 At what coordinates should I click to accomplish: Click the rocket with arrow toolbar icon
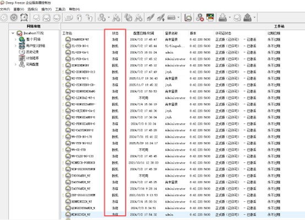(161, 18)
